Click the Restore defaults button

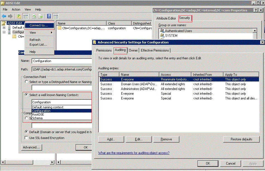[x=241, y=139]
